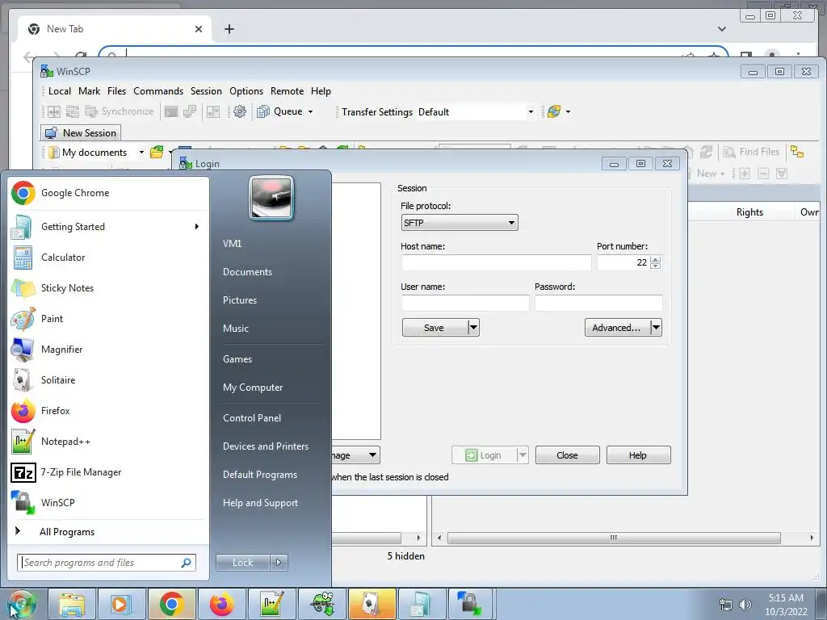Open Google Chrome from Start menu
This screenshot has height=620, width=827.
tap(108, 193)
